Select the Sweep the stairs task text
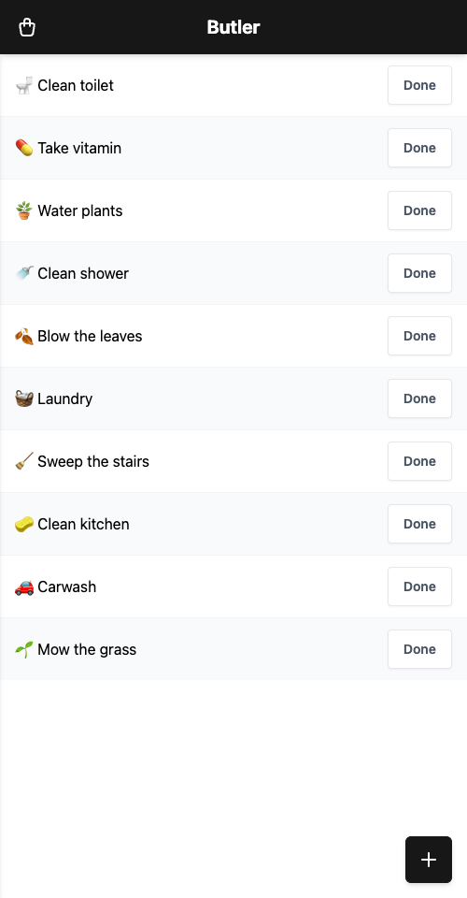 pos(93,461)
